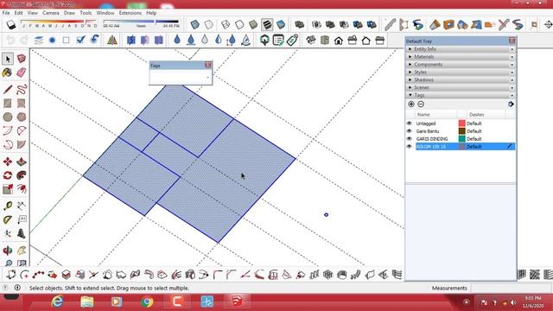Select the red Rotate tool
The height and width of the screenshot is (311, 553).
click(x=8, y=175)
